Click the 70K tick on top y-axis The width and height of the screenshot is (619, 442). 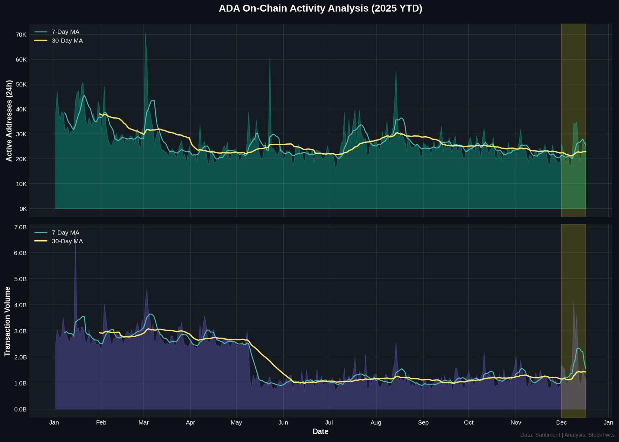pos(21,35)
